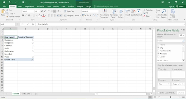Click Sign in link
Viewport: 186px width, 99px height.
171,7
